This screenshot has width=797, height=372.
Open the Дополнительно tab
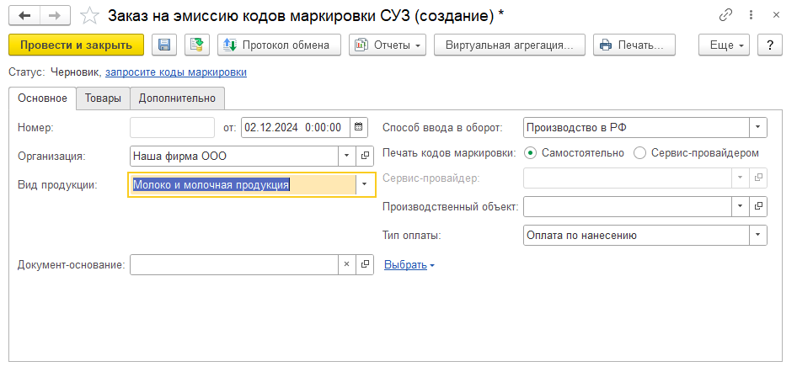[x=177, y=98]
